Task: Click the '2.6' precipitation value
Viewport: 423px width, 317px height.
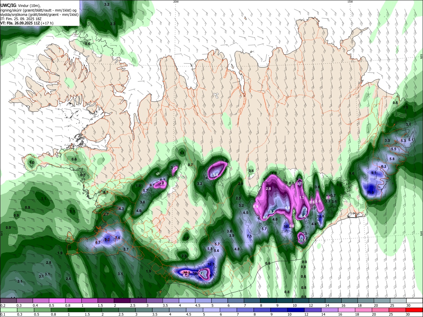Action: tap(68, 279)
